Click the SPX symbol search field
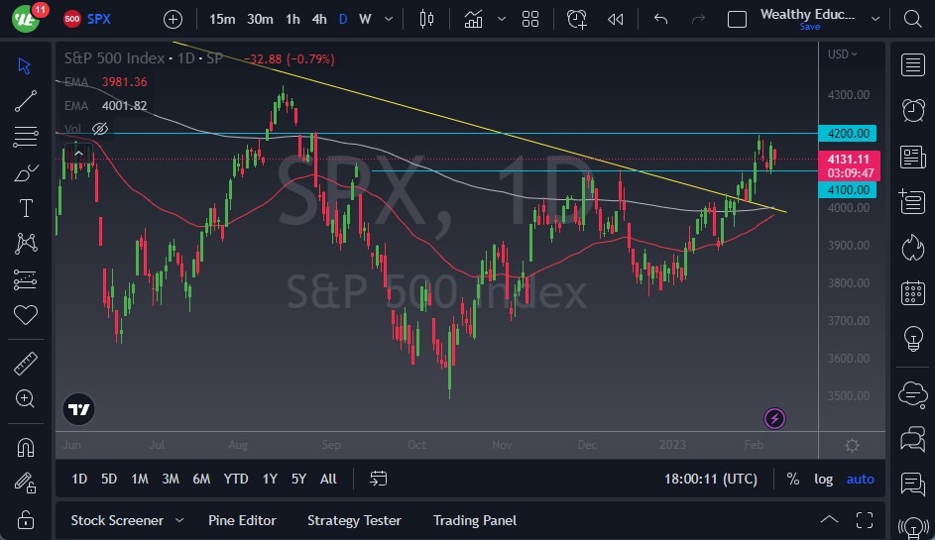 click(x=99, y=19)
